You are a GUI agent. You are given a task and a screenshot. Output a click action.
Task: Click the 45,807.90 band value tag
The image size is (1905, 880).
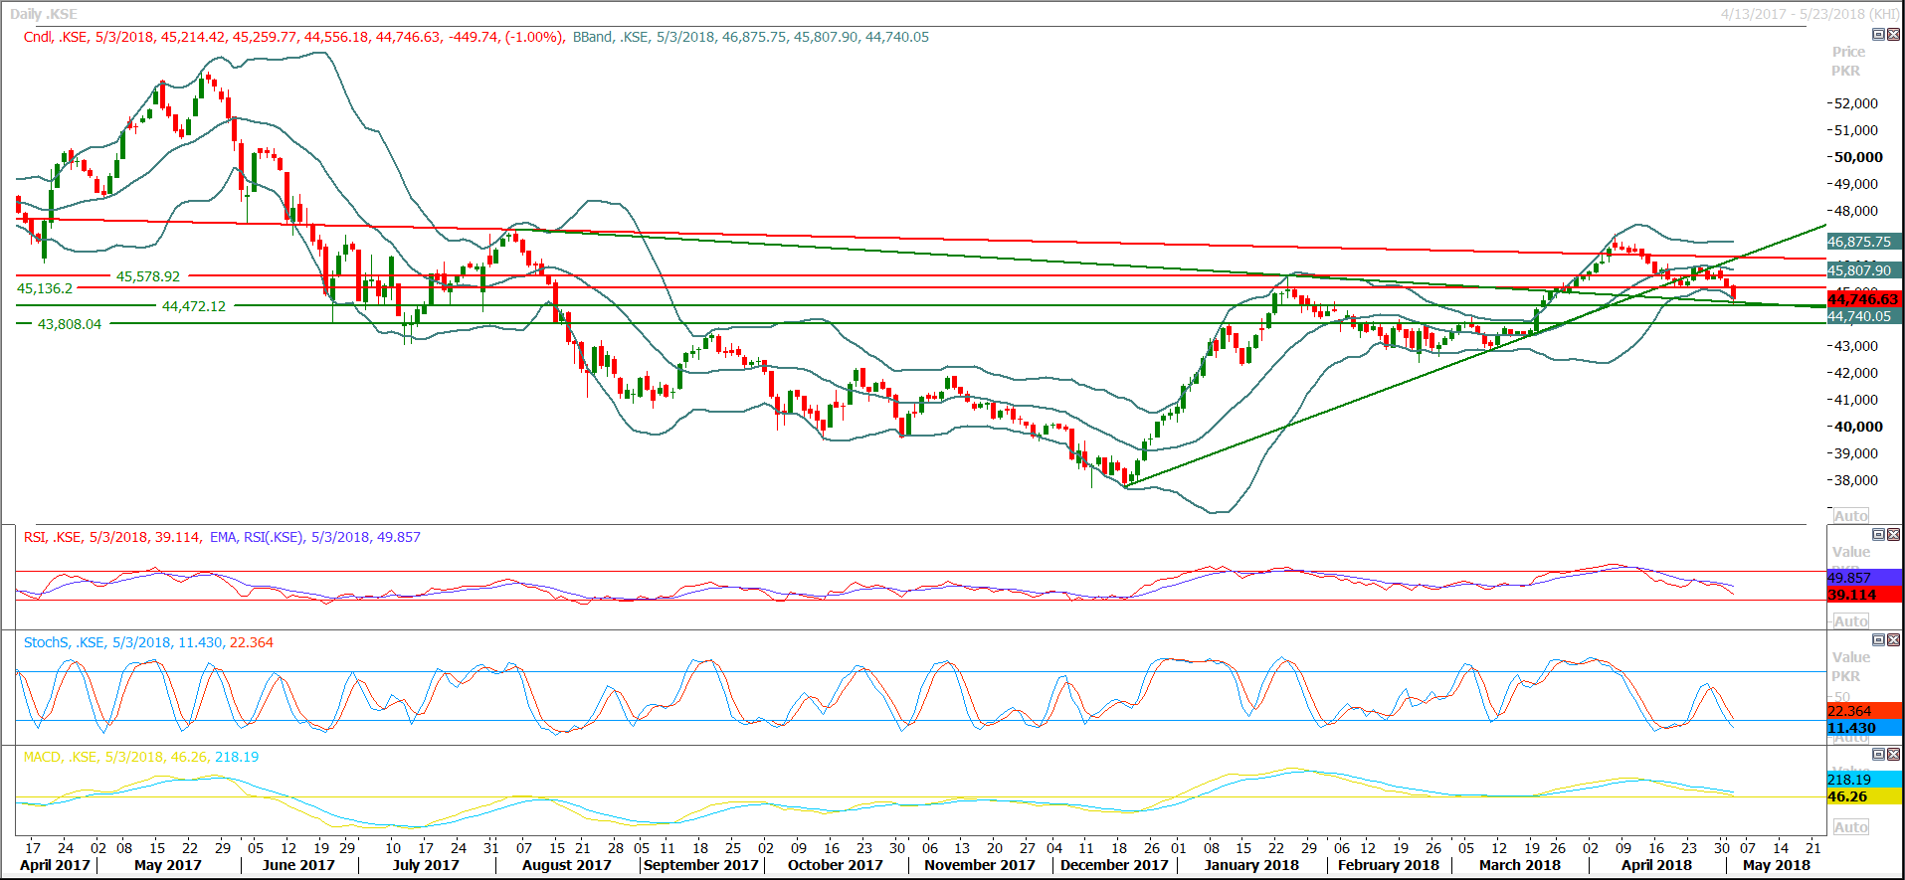(1864, 270)
